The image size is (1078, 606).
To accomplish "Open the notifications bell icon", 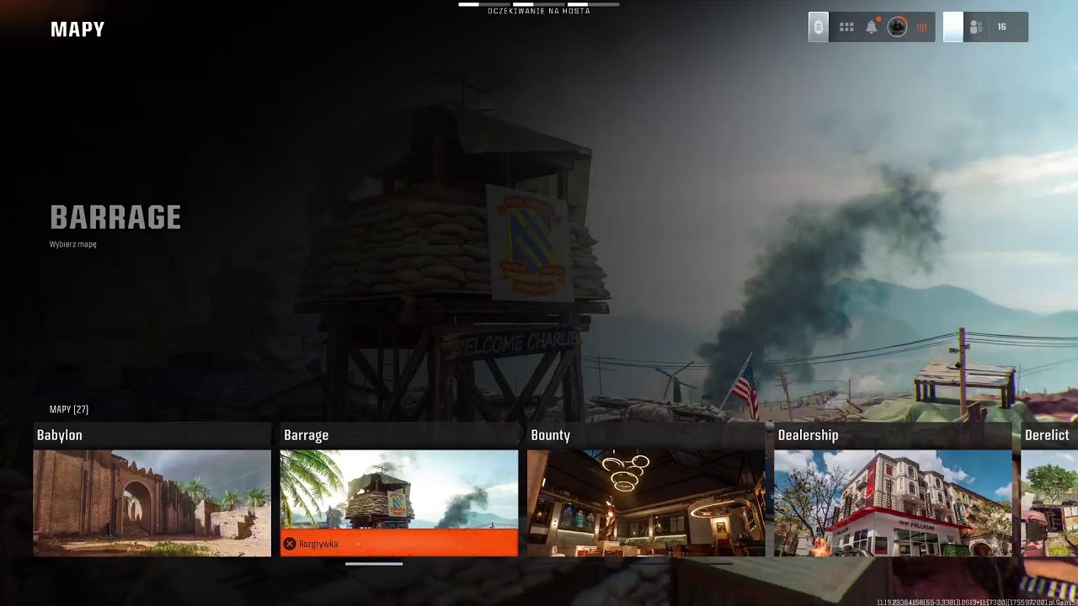I will click(872, 27).
